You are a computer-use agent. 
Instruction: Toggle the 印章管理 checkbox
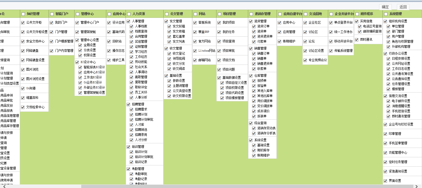[385, 134]
